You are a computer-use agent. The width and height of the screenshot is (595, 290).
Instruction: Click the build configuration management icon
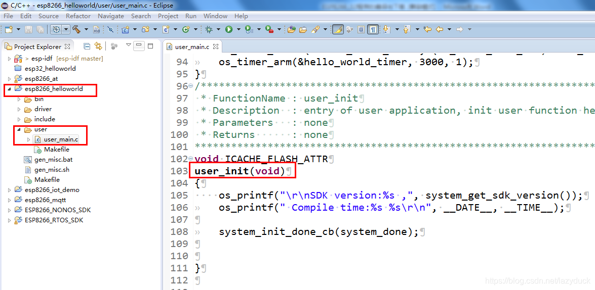coord(56,29)
